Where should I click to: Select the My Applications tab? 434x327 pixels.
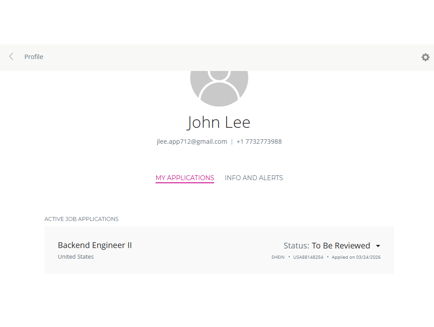pyautogui.click(x=185, y=178)
